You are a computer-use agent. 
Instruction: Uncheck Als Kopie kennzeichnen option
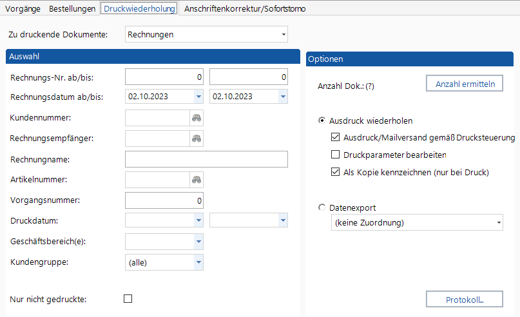335,172
